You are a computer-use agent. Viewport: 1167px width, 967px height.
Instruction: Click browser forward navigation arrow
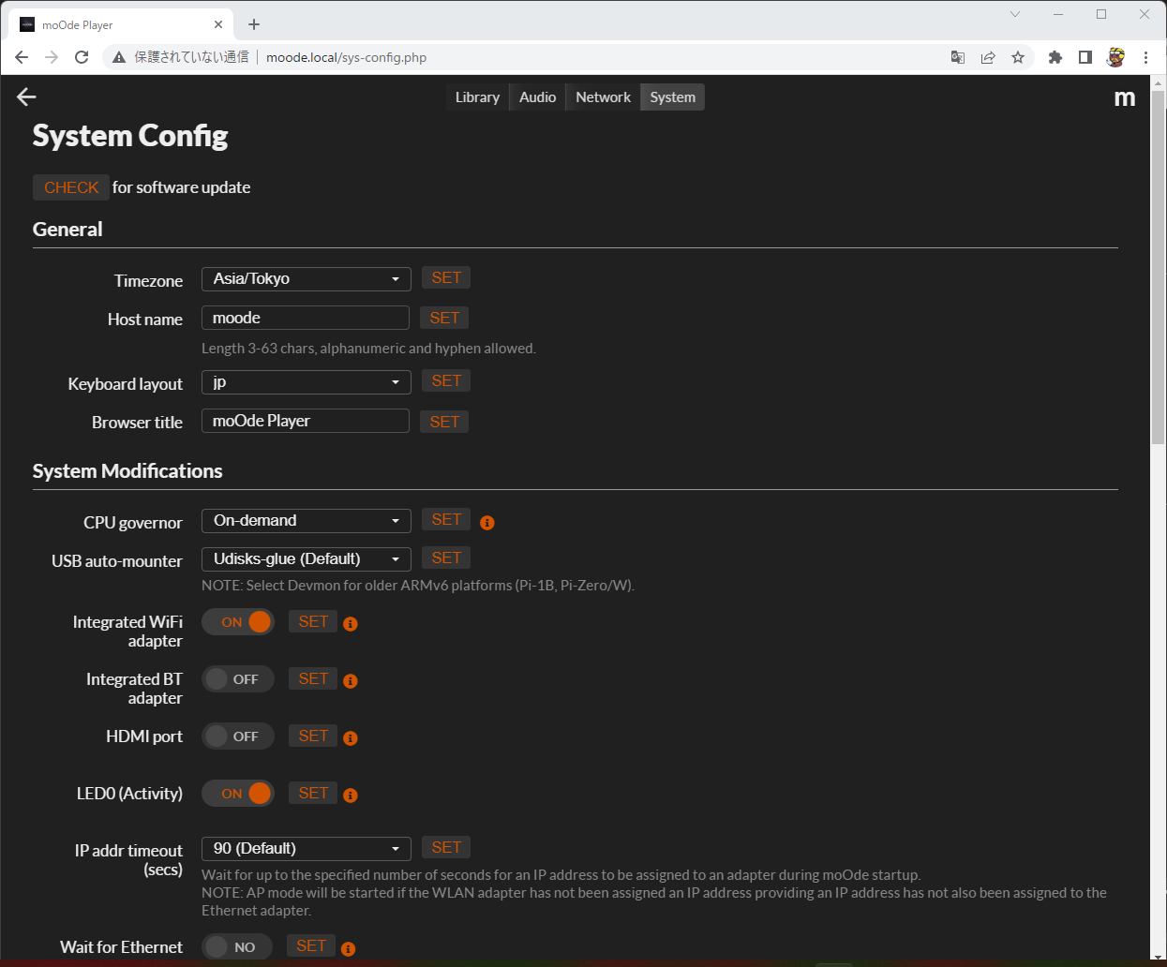52,57
